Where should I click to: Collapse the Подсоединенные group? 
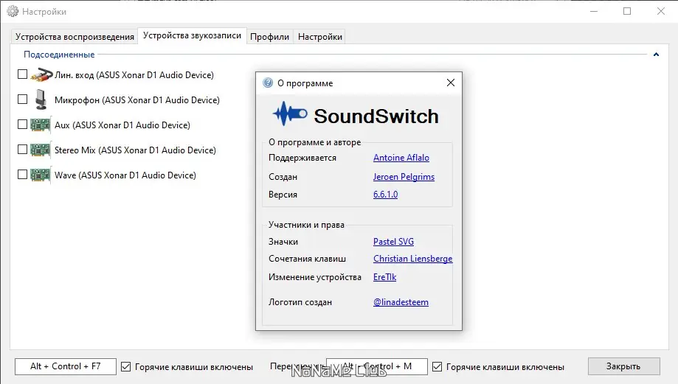656,55
